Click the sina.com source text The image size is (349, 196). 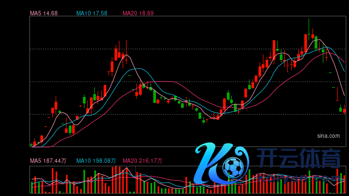[328, 136]
